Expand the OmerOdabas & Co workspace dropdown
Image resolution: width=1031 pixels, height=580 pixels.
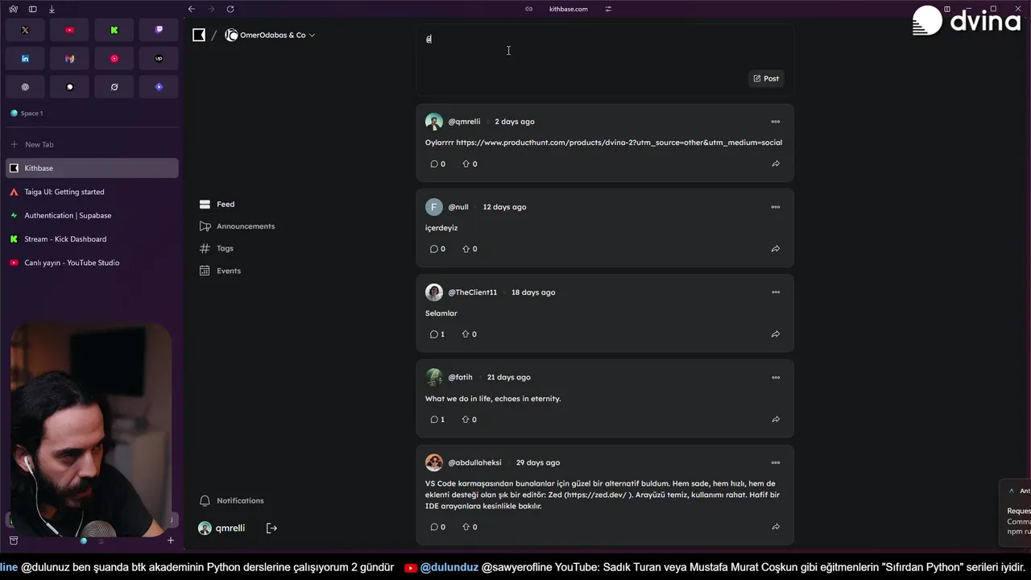tap(271, 35)
